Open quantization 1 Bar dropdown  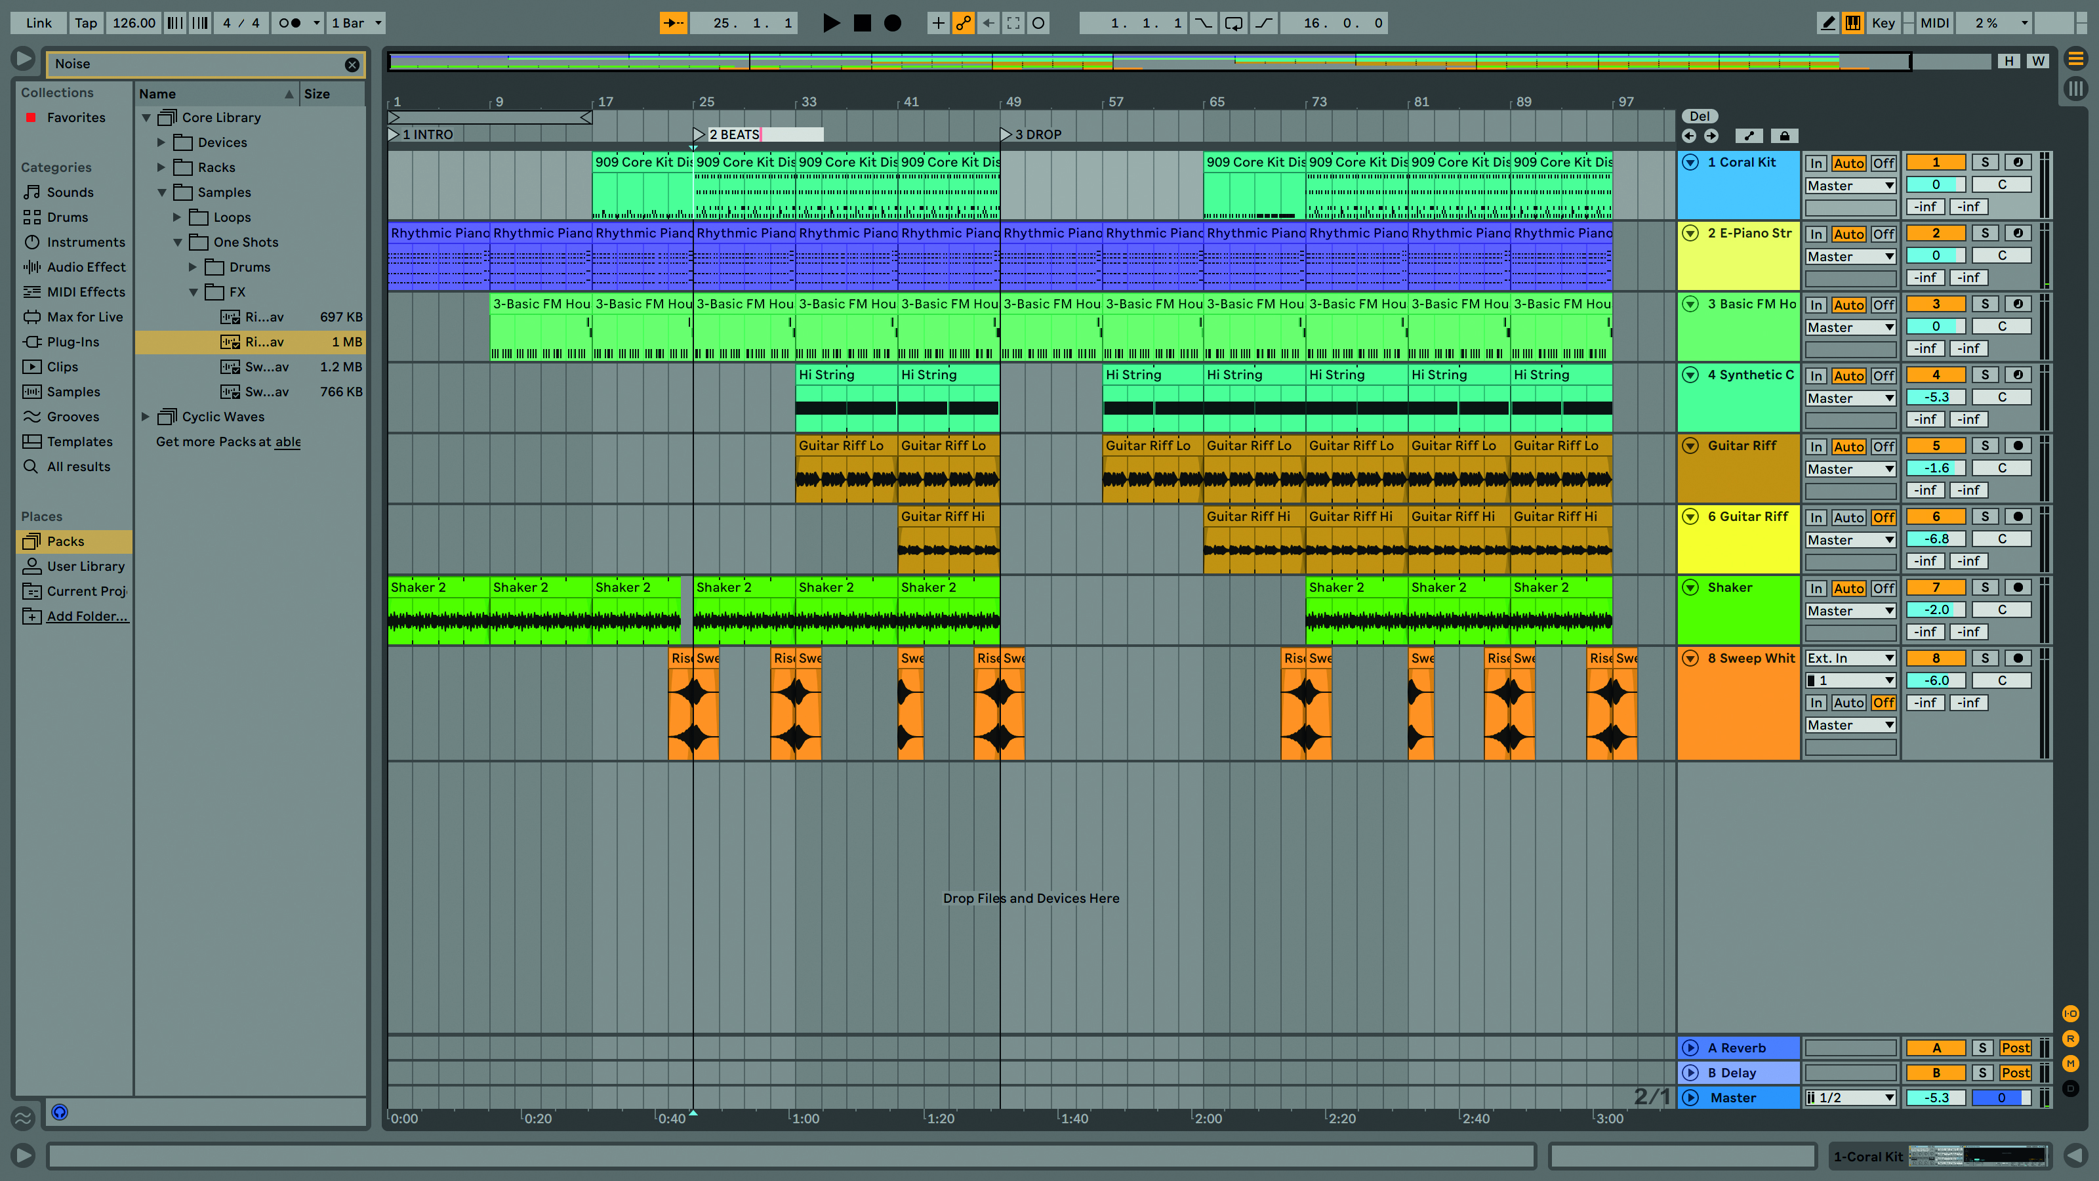click(356, 23)
